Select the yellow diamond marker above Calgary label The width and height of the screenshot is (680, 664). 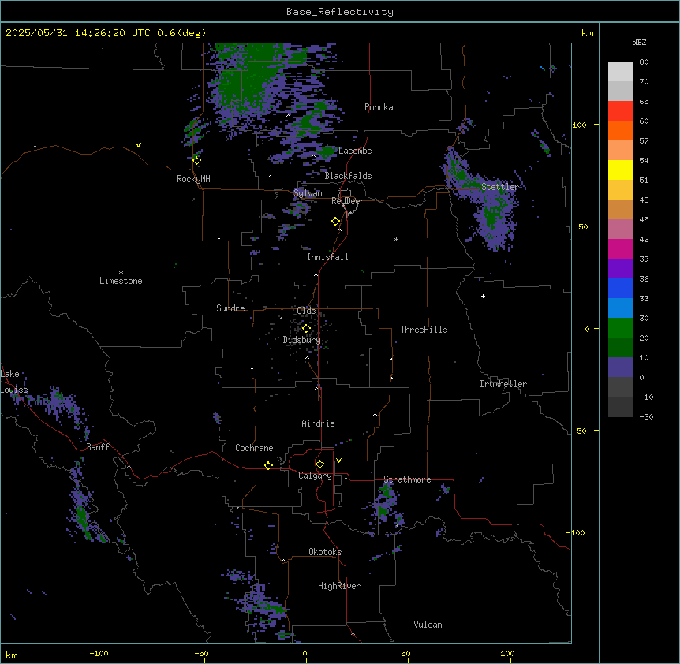[319, 464]
